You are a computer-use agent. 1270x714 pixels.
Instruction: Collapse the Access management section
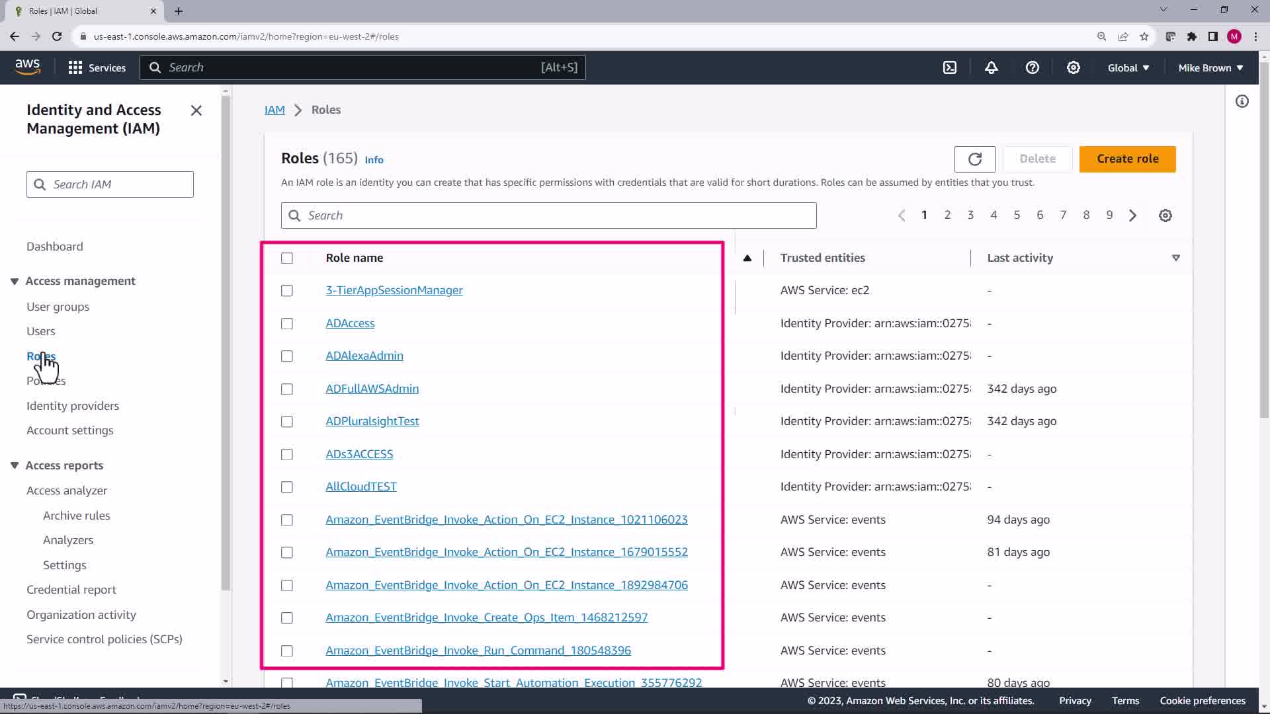[x=15, y=281]
